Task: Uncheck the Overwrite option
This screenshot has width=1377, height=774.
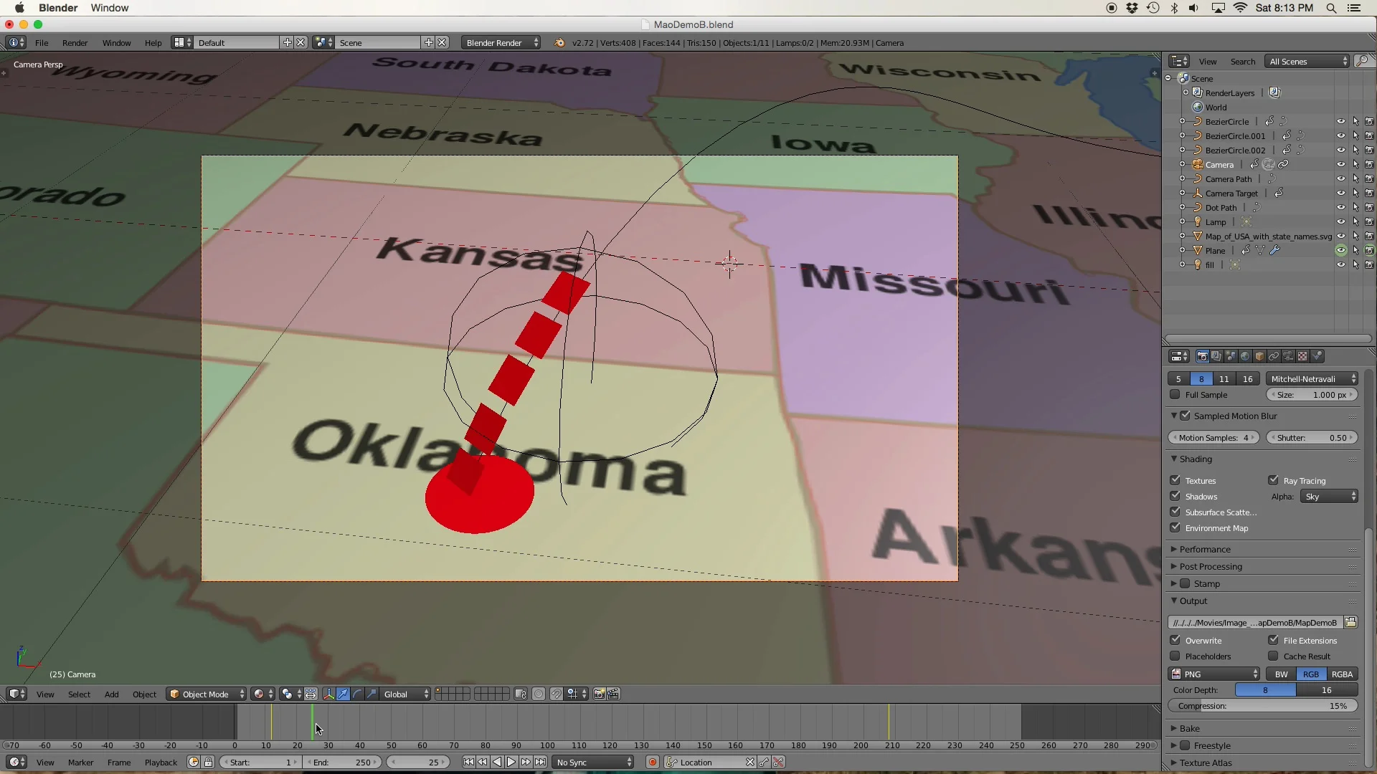Action: coord(1175,640)
